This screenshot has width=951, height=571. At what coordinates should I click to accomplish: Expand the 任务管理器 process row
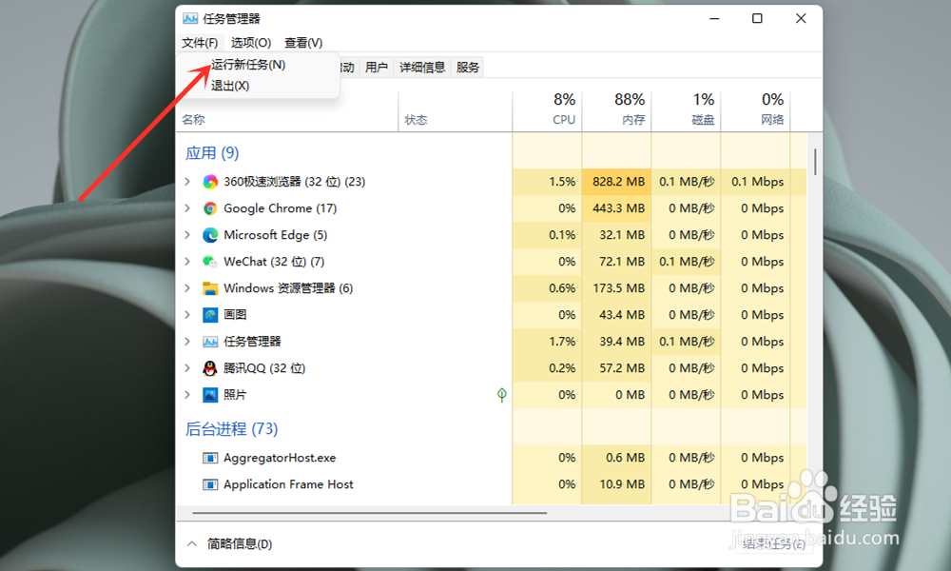coord(187,342)
